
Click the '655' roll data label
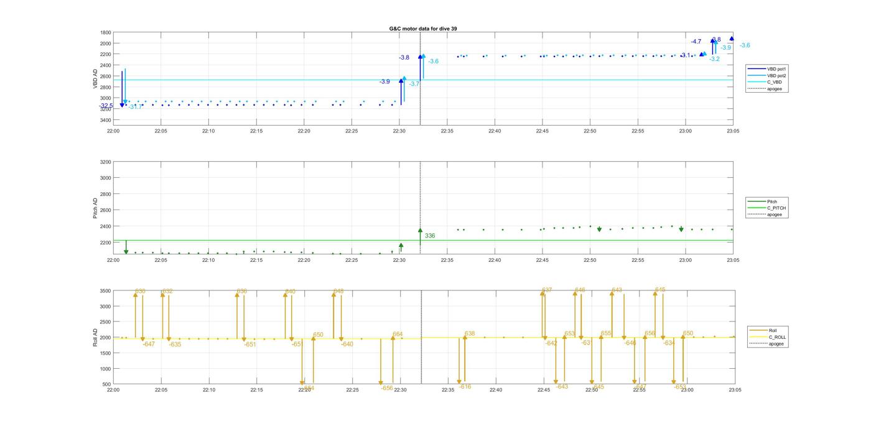pyautogui.click(x=606, y=333)
